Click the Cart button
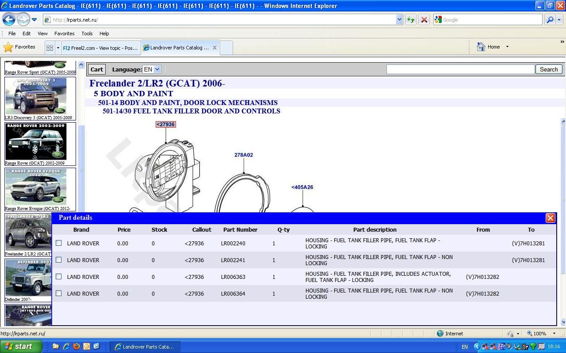 96,69
